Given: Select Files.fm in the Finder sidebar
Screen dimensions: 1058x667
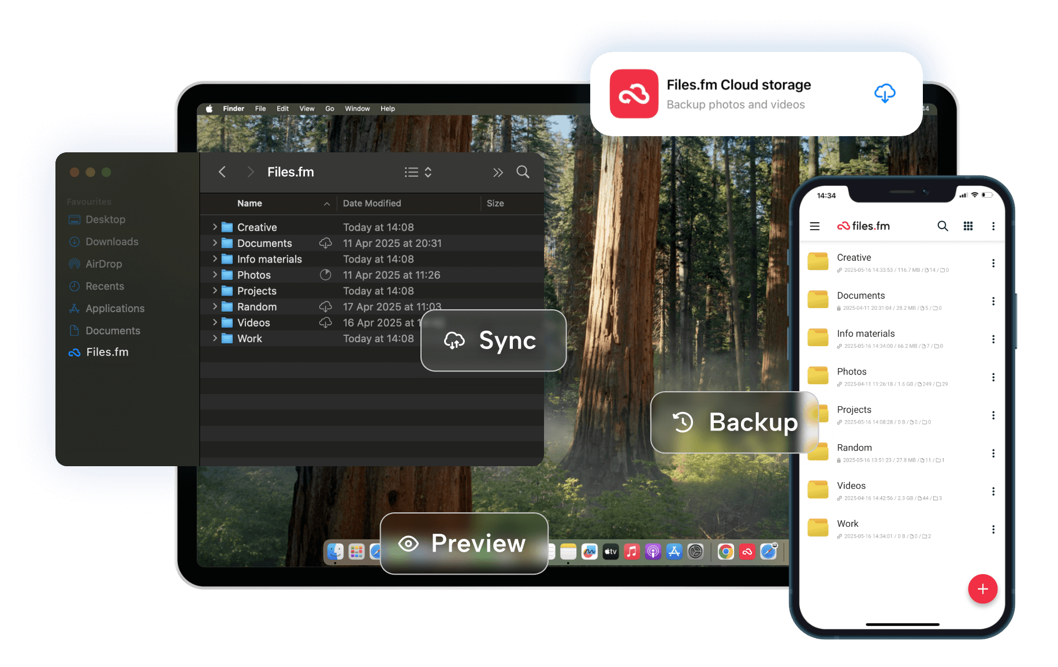Looking at the screenshot, I should coord(107,353).
